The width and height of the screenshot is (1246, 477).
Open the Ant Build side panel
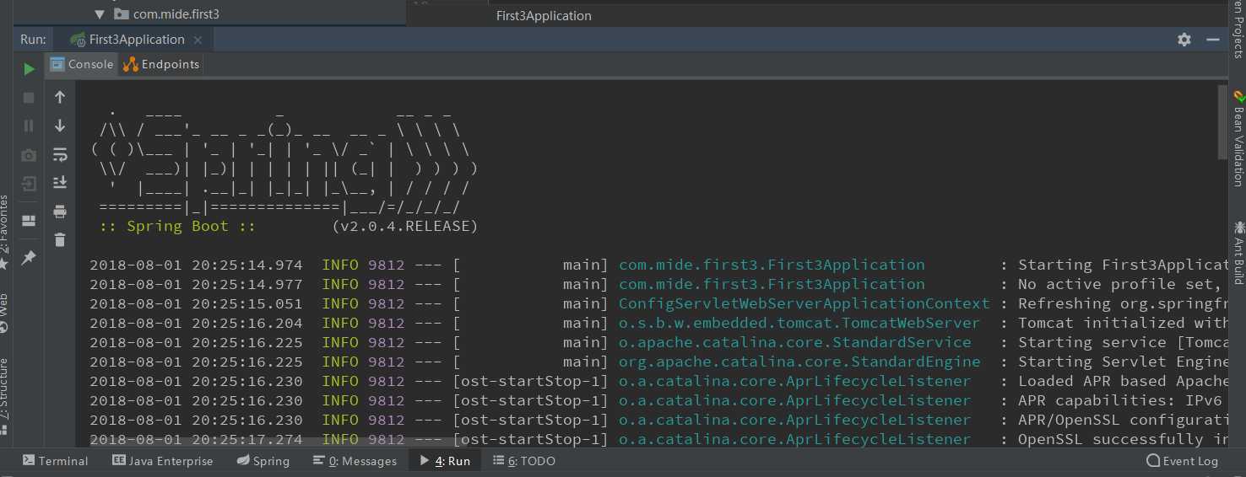(x=1238, y=253)
